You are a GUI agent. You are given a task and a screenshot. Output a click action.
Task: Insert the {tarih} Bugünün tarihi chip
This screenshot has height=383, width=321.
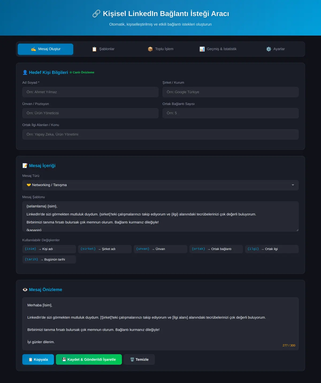[49, 260]
